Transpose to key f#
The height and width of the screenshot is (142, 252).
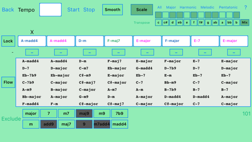click(201, 22)
